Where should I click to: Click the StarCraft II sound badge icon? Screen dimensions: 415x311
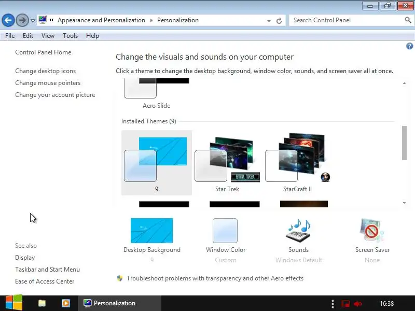(325, 177)
